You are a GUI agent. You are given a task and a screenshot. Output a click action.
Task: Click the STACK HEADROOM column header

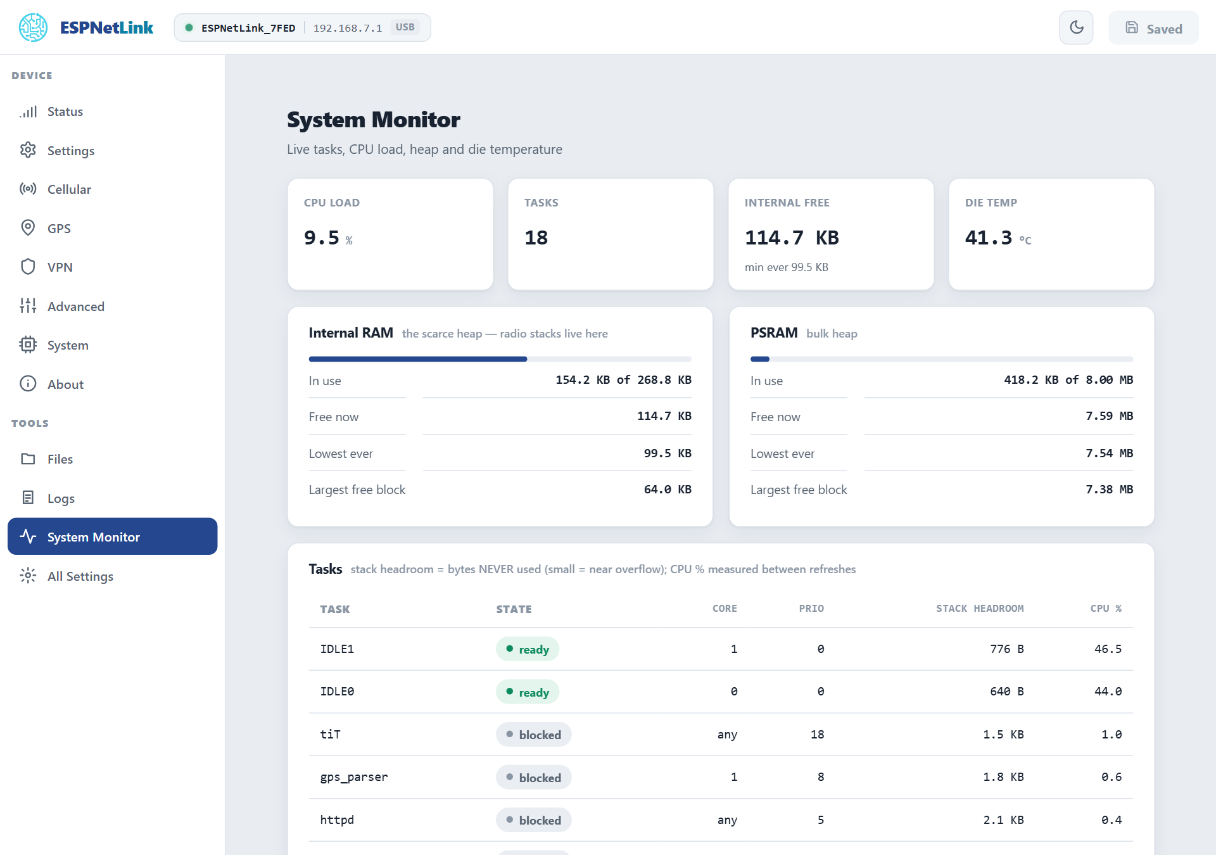(x=980, y=608)
